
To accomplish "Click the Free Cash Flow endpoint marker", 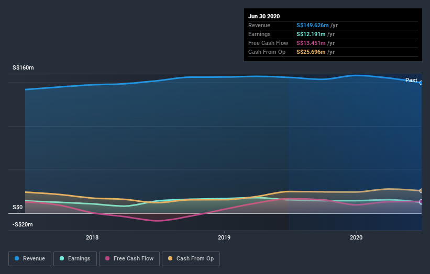I will (421, 202).
